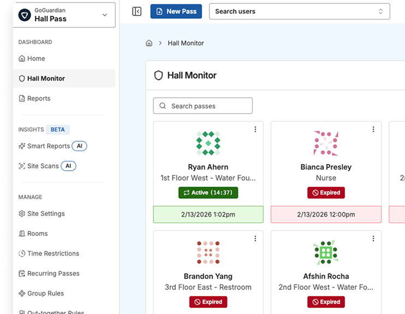Screen dimensions: 405x314
Task: Click Brandon Yang's red dotted avatar
Action: pos(208,252)
